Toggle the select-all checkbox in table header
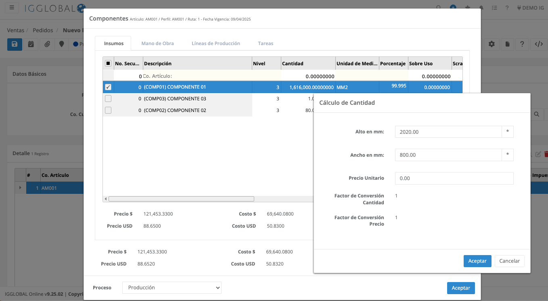 tap(108, 63)
